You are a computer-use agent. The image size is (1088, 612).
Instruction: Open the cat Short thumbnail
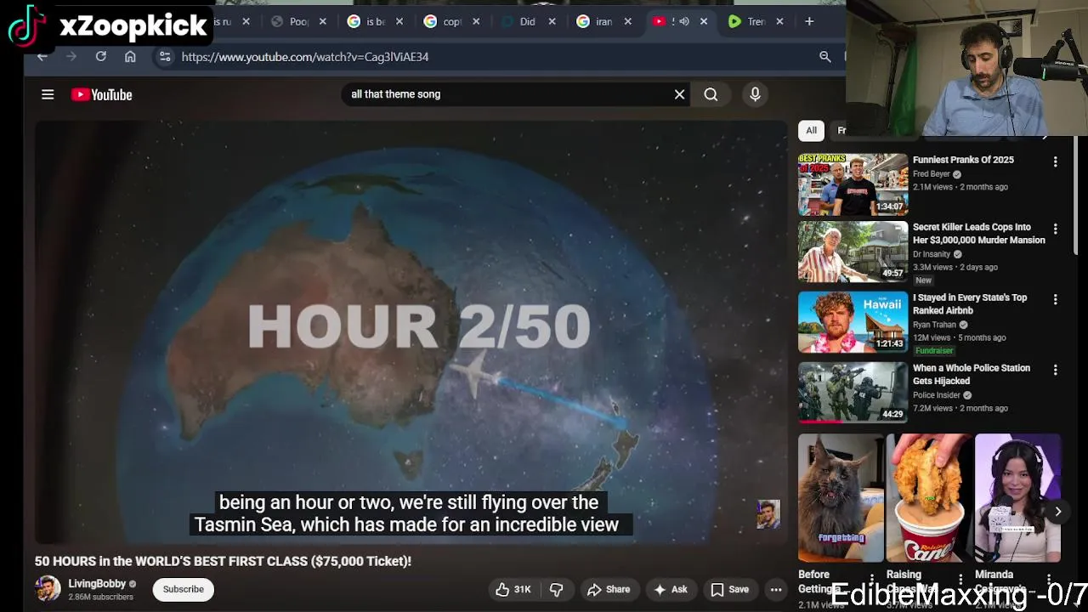(841, 498)
